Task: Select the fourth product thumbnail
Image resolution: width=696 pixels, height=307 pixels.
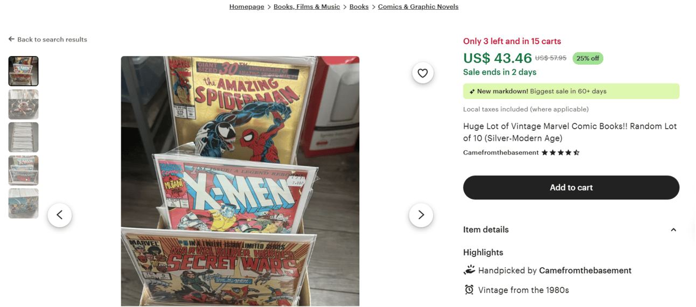Action: coord(23,170)
